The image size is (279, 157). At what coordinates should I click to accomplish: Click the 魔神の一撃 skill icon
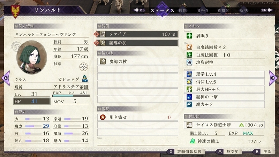pos(189,97)
